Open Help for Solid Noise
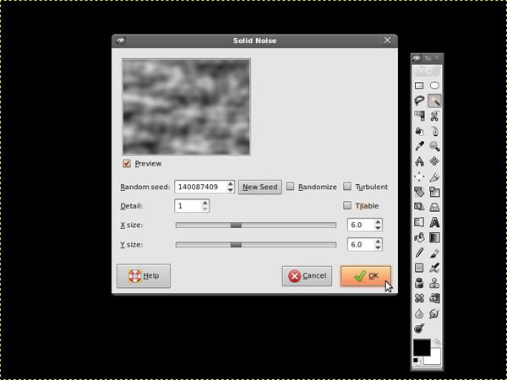Viewport: 507px width, 380px height. pyautogui.click(x=144, y=276)
